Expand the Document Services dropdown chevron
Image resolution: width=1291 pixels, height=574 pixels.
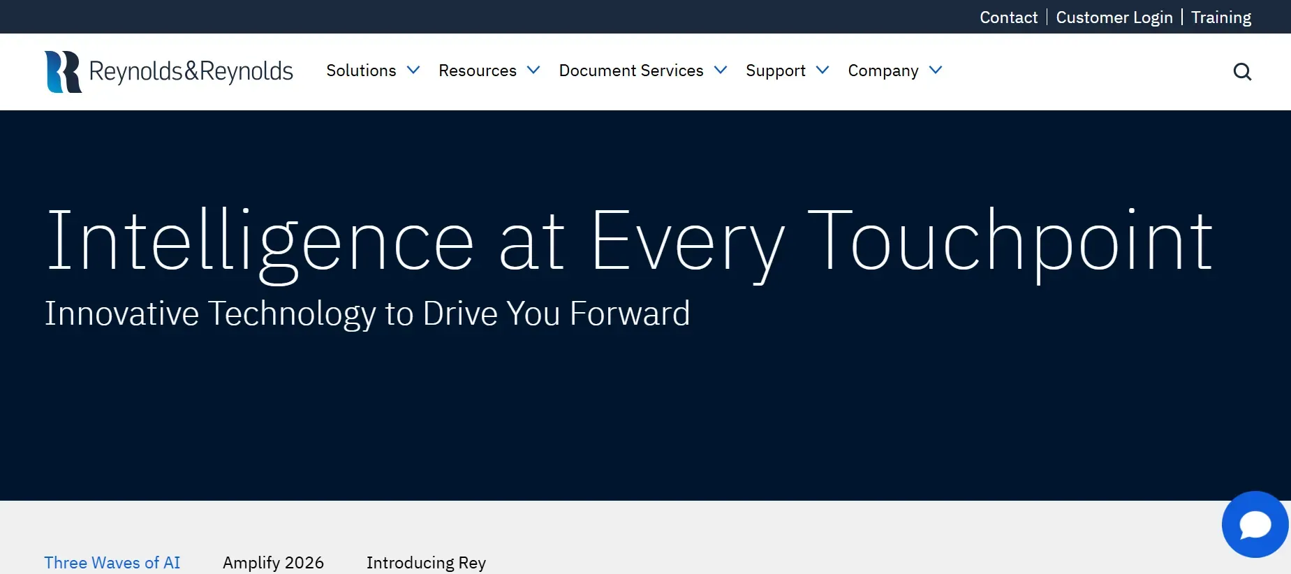(x=721, y=70)
